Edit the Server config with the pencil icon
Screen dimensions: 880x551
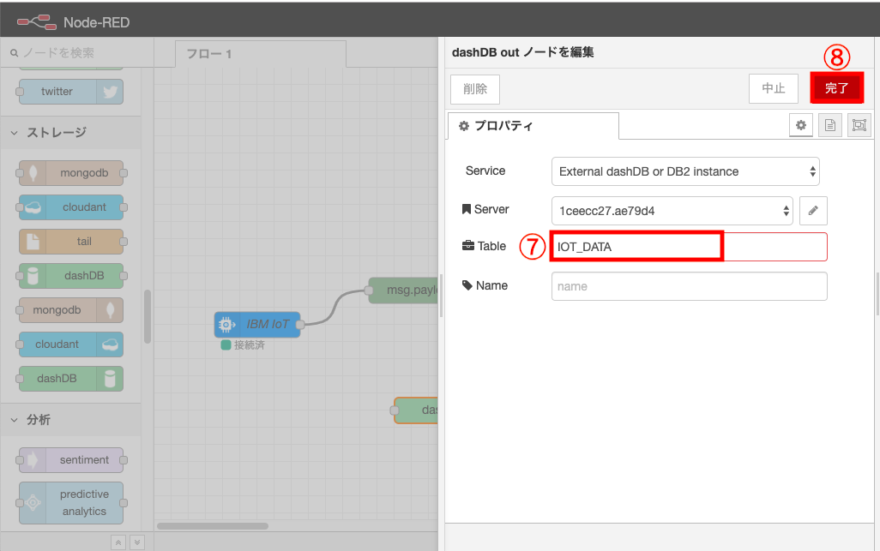coord(812,211)
